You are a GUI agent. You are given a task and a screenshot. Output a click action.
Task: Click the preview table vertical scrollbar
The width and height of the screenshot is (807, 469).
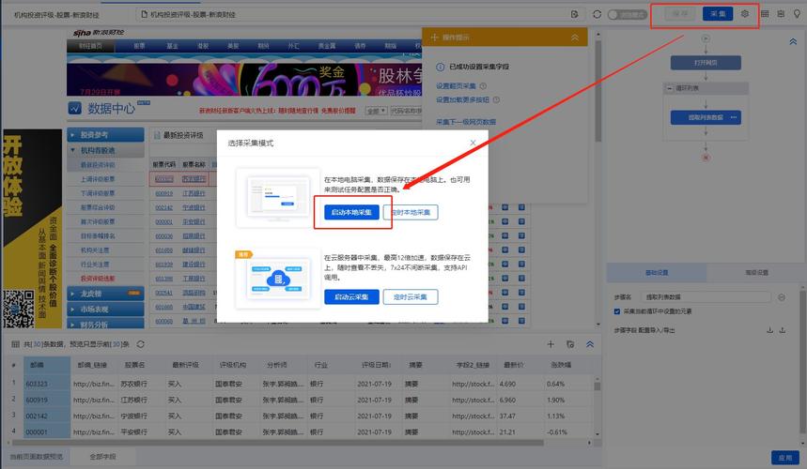tap(597, 386)
